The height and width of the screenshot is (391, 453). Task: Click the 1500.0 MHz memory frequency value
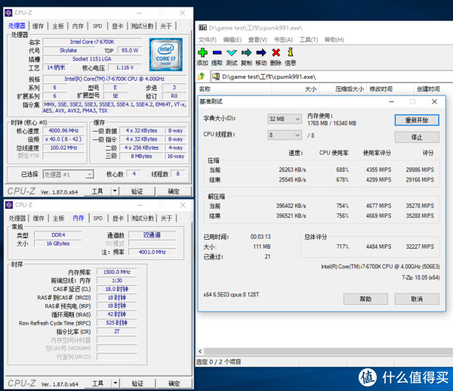pyautogui.click(x=117, y=272)
